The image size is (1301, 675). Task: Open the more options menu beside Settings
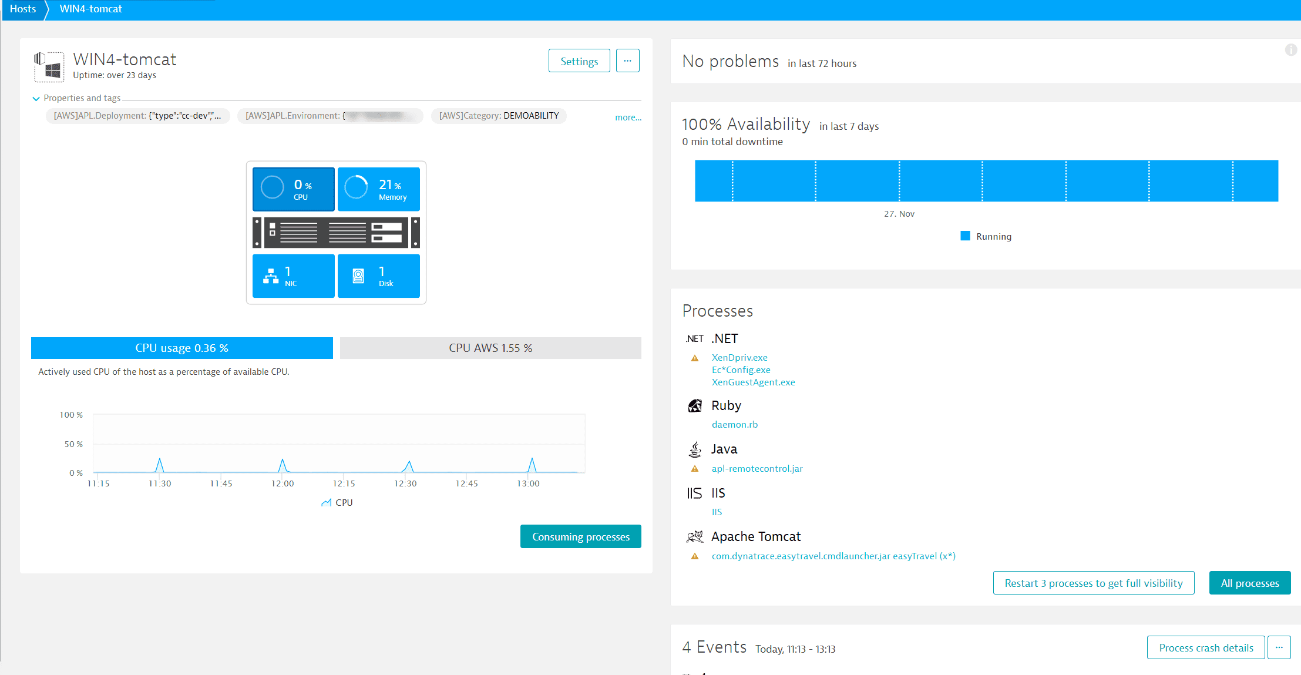[627, 61]
